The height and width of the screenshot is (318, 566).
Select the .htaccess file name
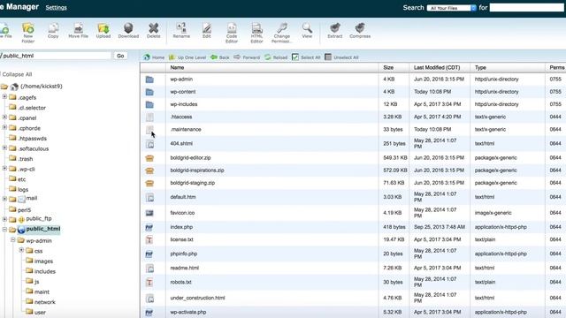point(181,117)
